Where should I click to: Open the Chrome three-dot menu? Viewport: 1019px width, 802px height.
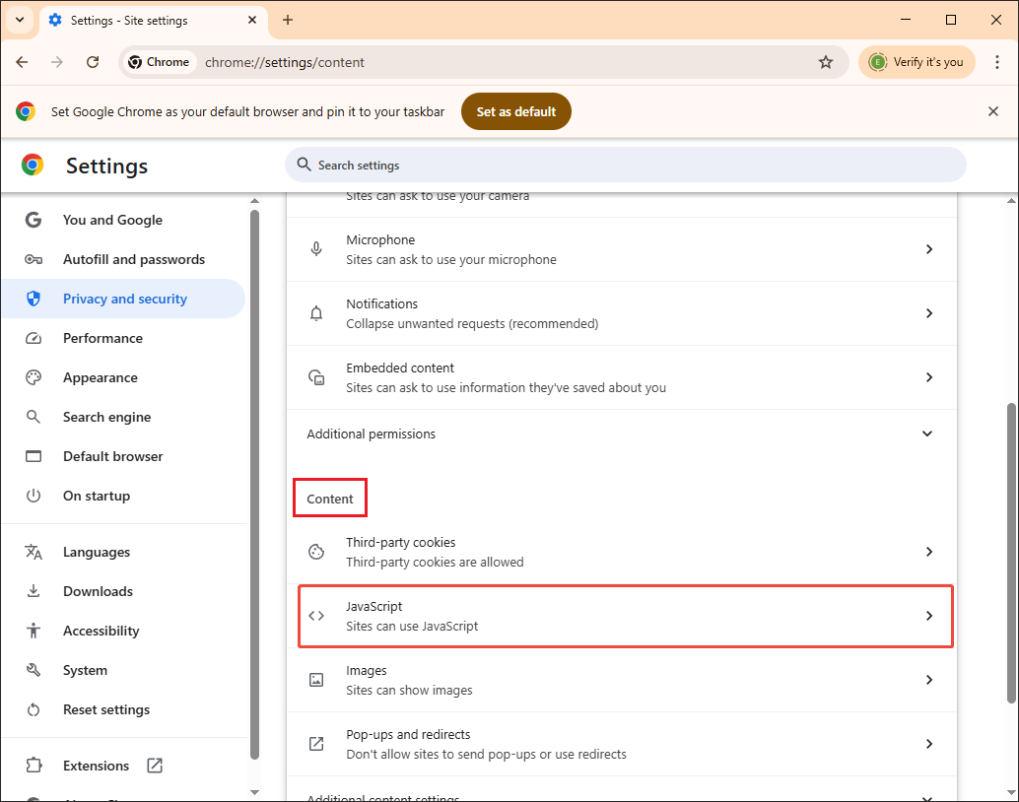tap(998, 61)
